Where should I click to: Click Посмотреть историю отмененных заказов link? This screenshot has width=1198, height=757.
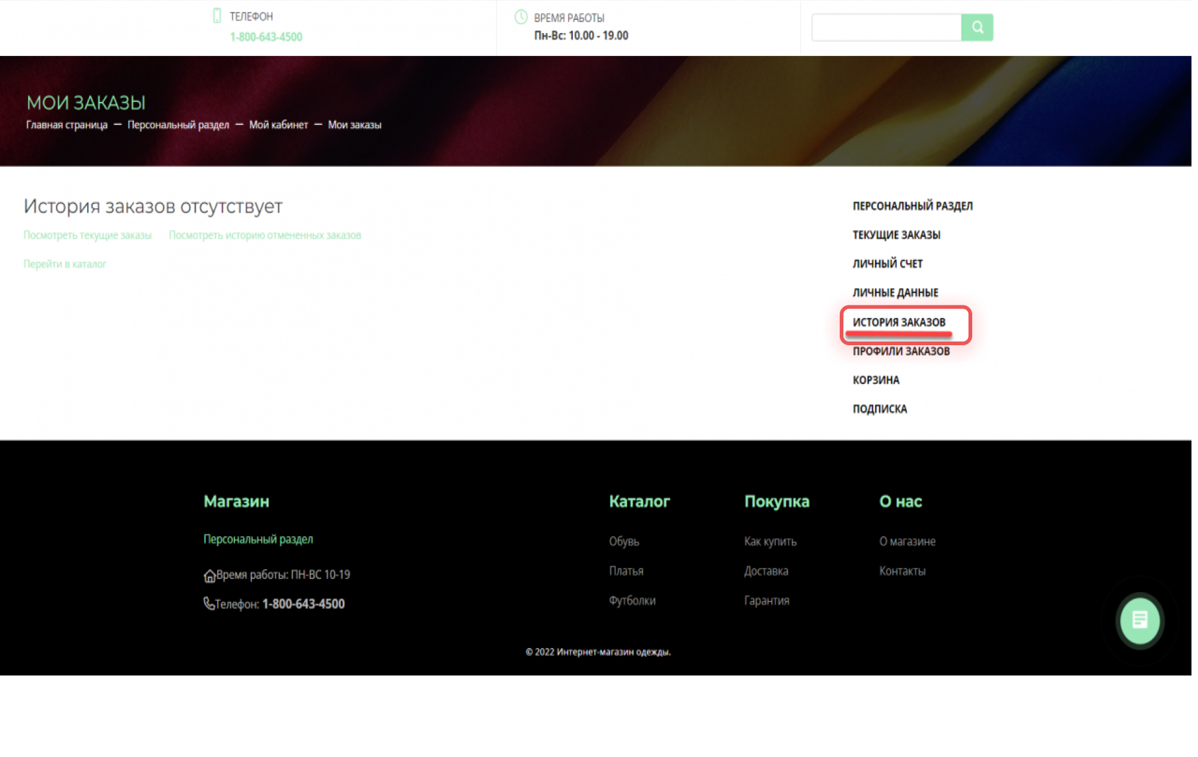266,236
